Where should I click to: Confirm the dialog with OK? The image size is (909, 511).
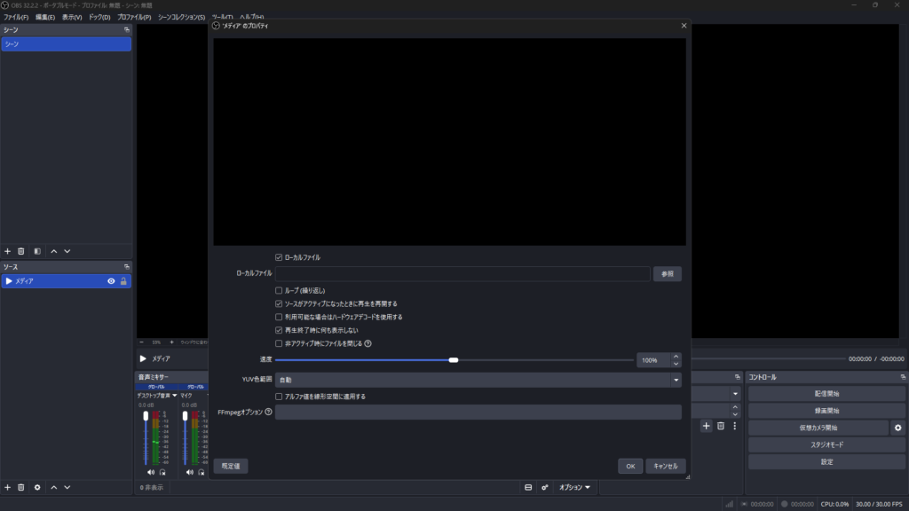(x=630, y=466)
